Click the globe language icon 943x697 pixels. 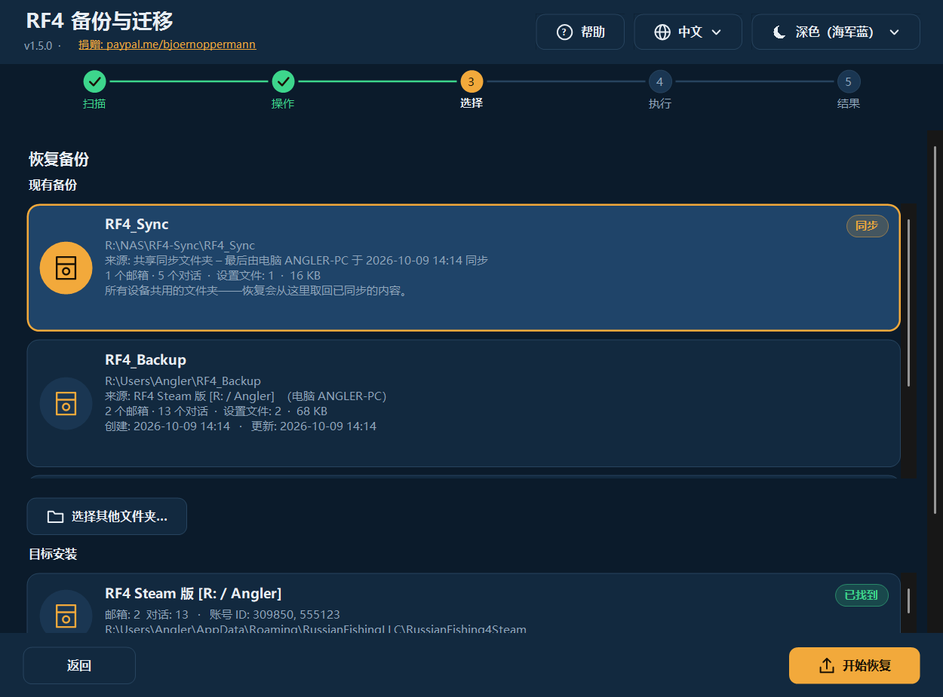tap(662, 32)
